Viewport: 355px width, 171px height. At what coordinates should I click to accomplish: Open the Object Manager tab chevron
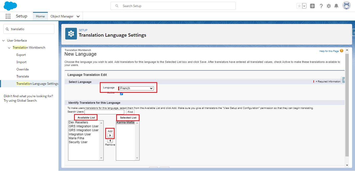(78, 16)
